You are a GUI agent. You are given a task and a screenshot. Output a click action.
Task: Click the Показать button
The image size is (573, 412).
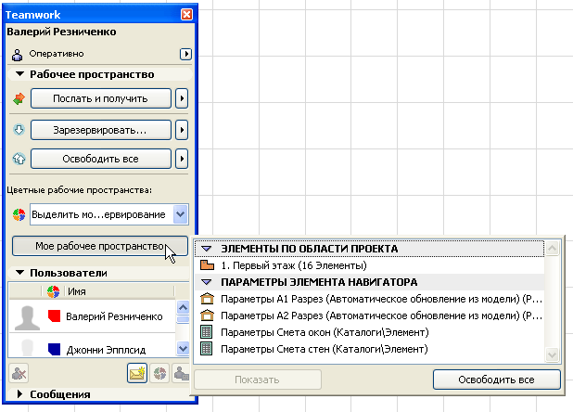[258, 380]
